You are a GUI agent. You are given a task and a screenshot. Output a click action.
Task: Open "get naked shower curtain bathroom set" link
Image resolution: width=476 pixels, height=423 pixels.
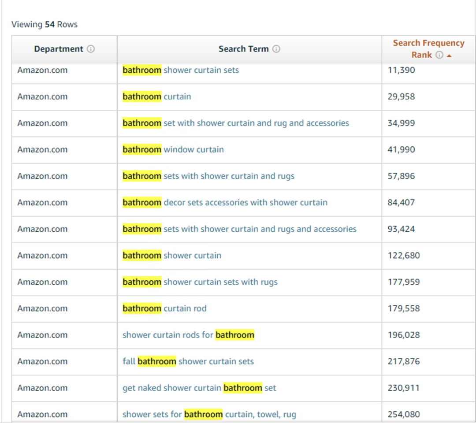(x=200, y=388)
